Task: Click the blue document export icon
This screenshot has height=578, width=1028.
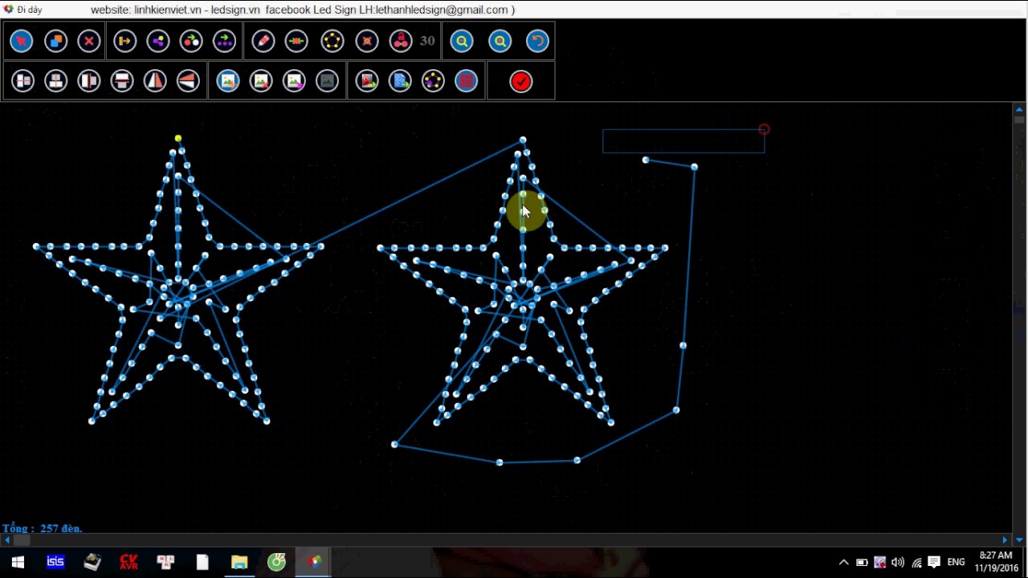Action: 400,81
